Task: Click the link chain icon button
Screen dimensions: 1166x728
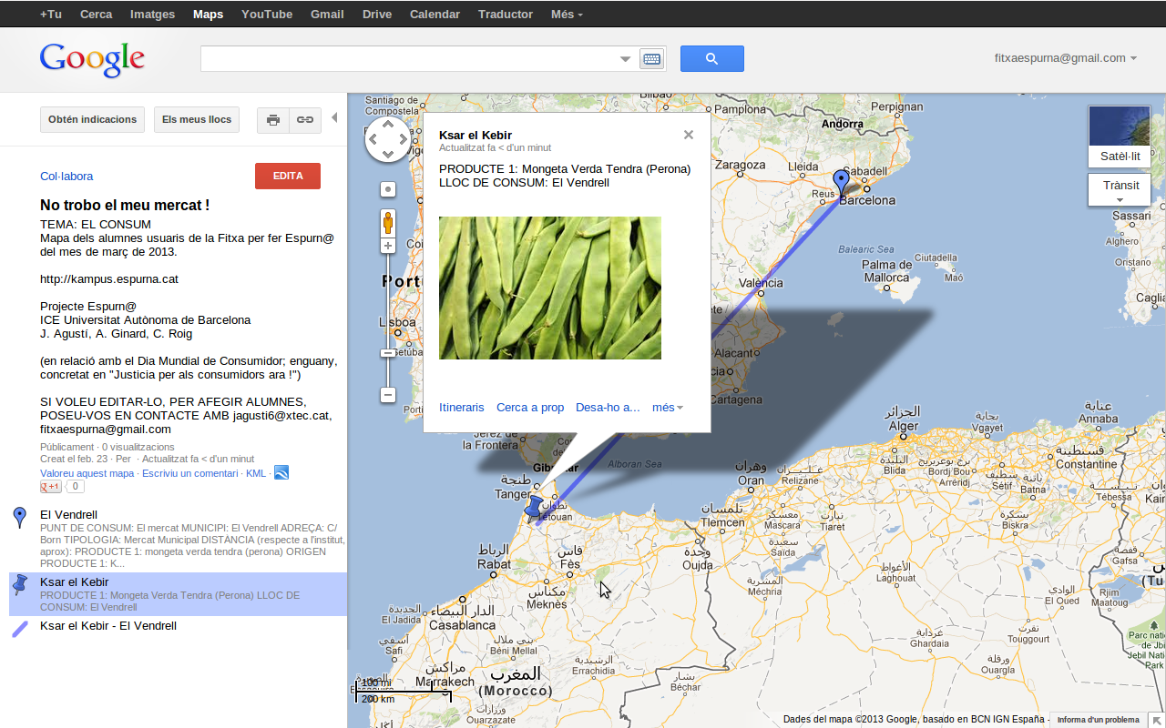Action: click(x=305, y=119)
